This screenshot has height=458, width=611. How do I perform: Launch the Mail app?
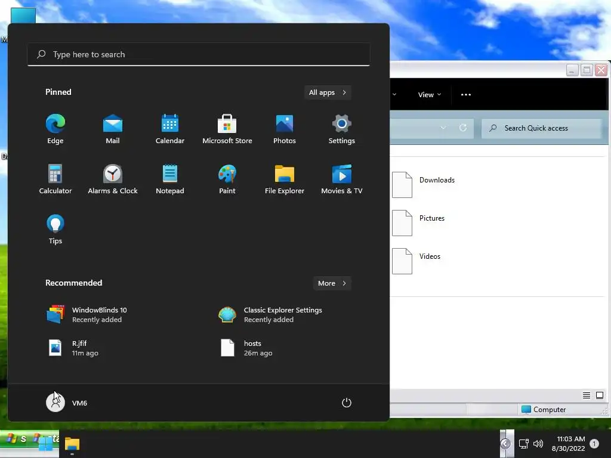pos(113,129)
